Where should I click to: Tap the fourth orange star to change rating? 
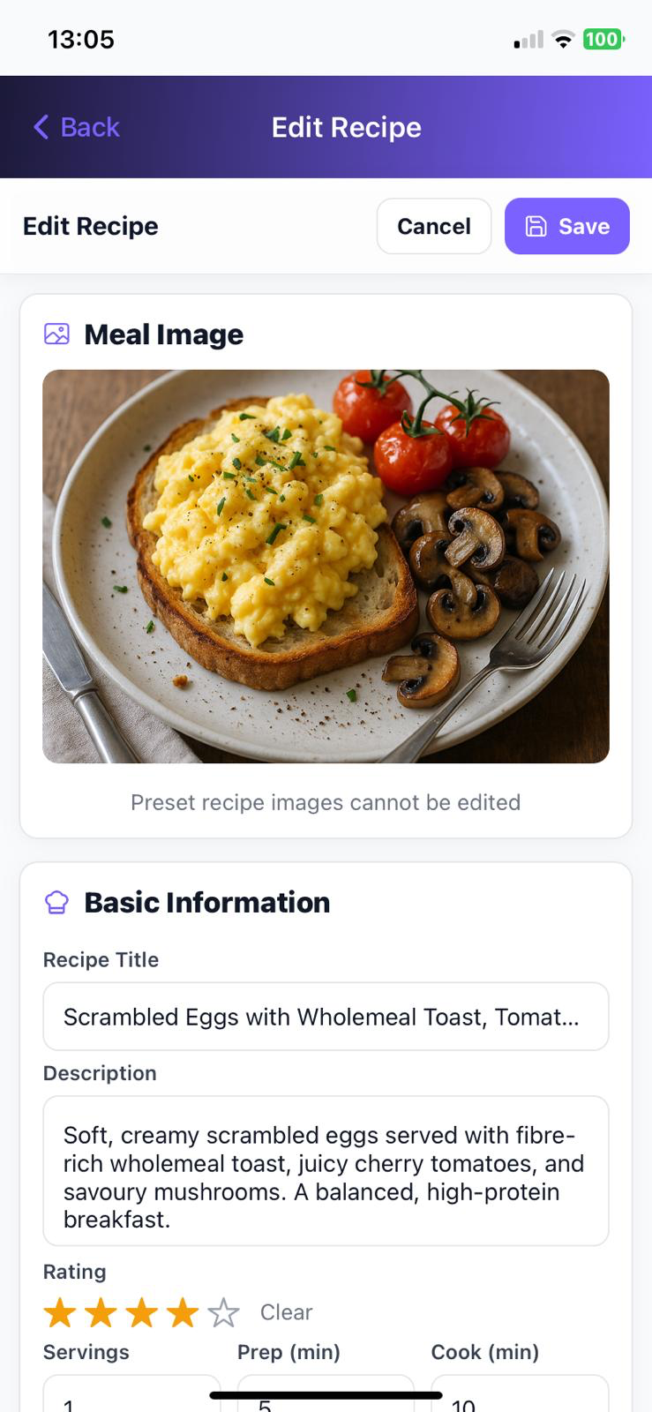tap(183, 1312)
